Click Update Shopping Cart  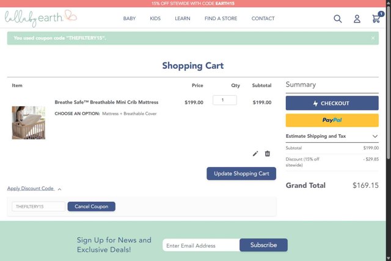241,173
